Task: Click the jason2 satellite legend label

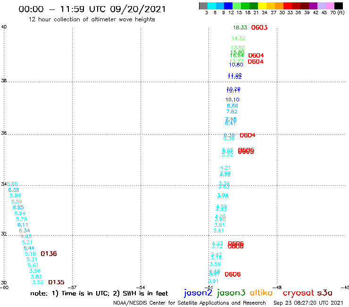Action: tap(198, 293)
